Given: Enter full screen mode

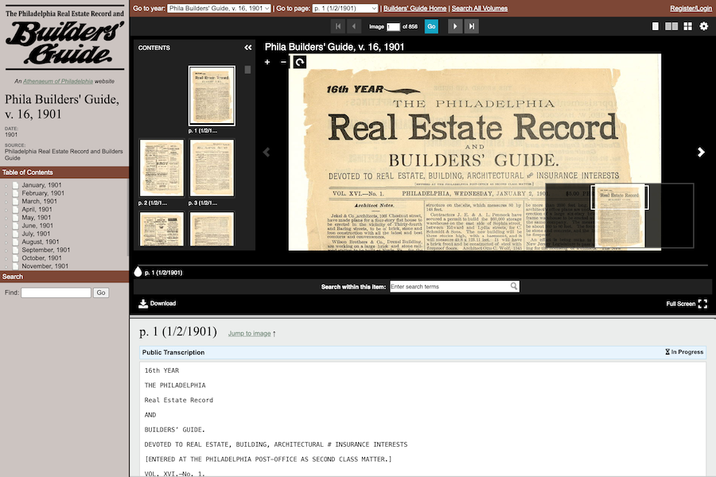Looking at the screenshot, I should (x=702, y=304).
